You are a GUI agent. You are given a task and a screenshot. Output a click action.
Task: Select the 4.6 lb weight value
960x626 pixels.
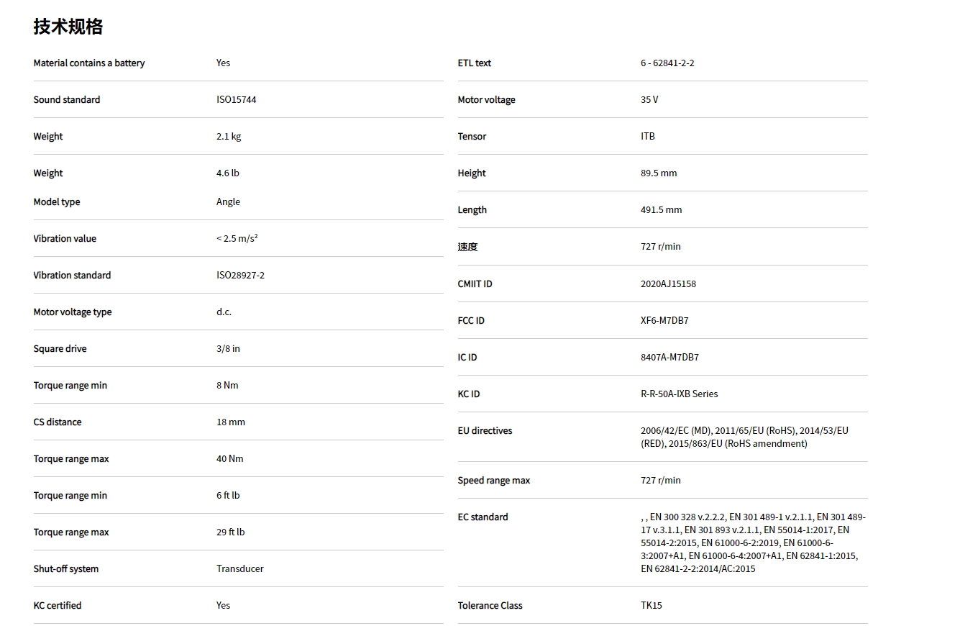pos(228,173)
